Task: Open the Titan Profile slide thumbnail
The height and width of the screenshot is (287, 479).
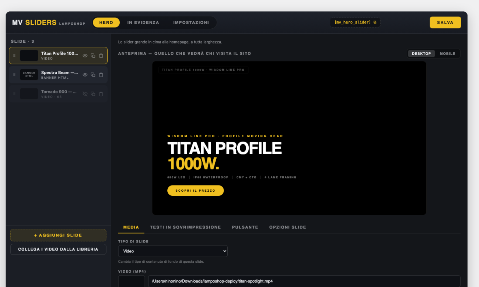Action: pyautogui.click(x=29, y=56)
